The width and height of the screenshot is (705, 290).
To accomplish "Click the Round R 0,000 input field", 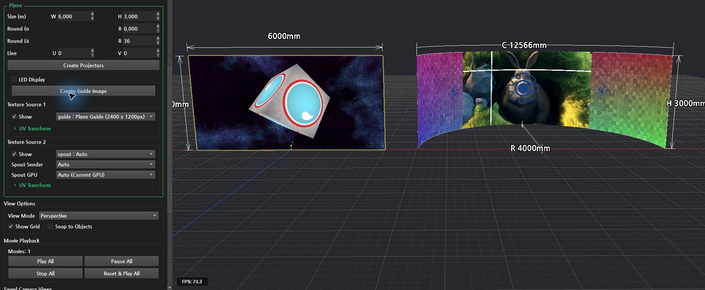I will pyautogui.click(x=139, y=29).
